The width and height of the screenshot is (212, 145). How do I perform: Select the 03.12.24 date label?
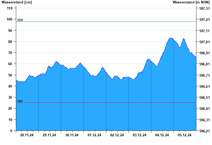pyautogui.click(x=139, y=135)
